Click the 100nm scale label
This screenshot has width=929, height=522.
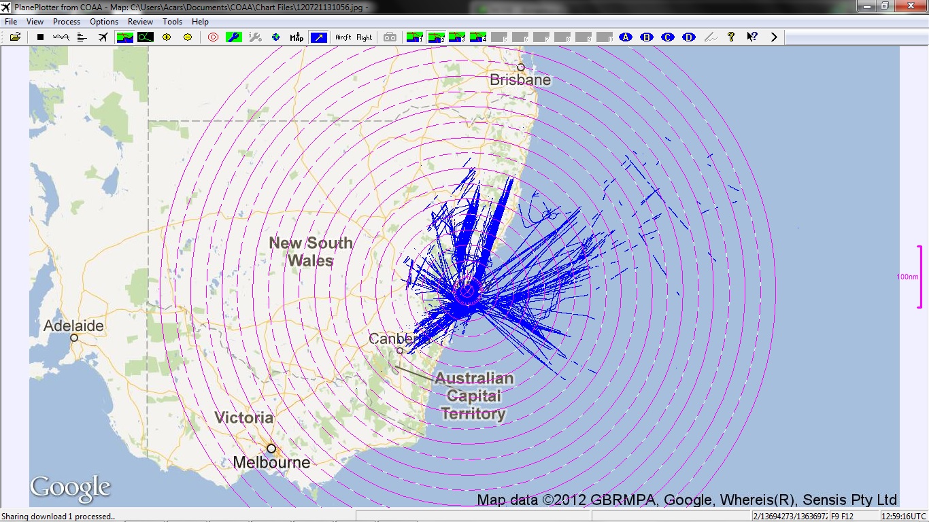[907, 277]
